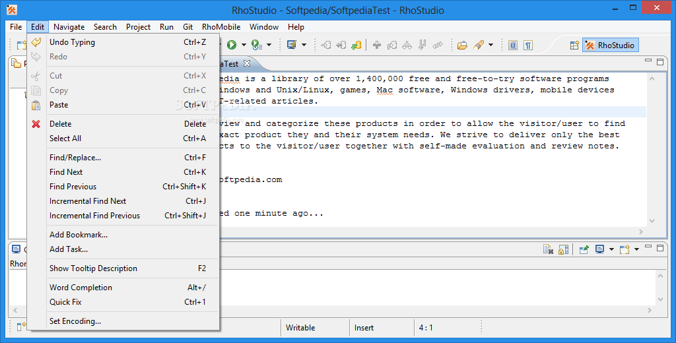Click the status bar icon at bottom left
This screenshot has height=343, width=676.
click(21, 327)
